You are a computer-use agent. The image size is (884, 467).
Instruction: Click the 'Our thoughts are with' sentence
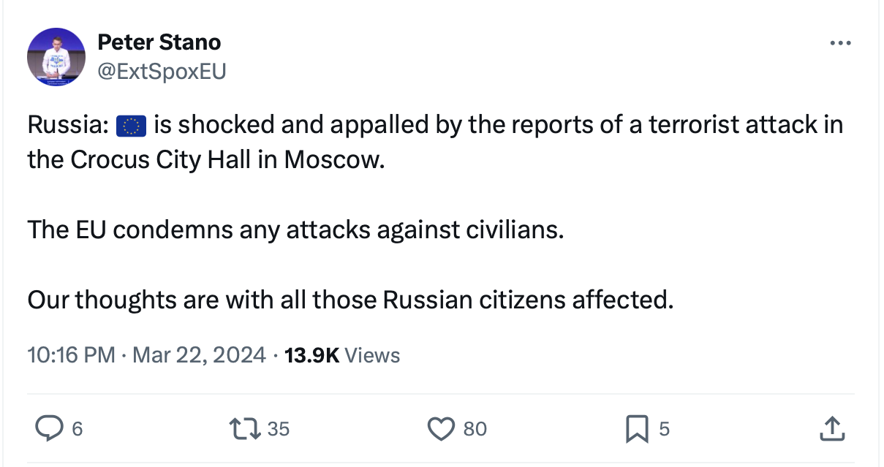point(350,299)
